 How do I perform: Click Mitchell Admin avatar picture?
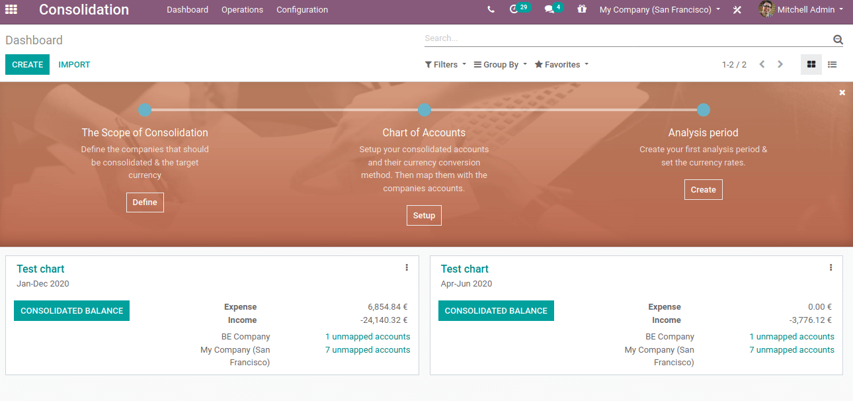[x=766, y=9]
